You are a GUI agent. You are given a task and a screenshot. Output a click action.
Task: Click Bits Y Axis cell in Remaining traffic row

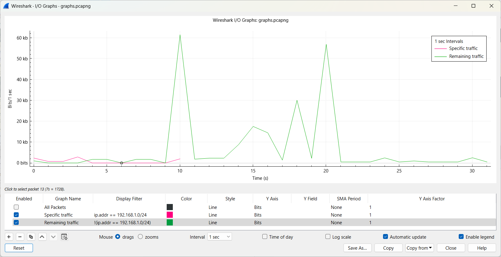point(272,223)
